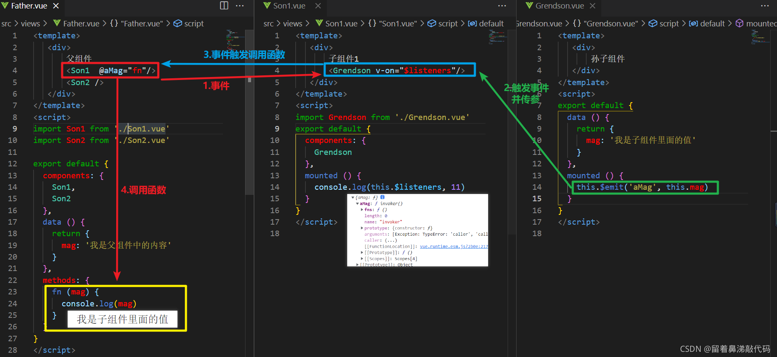Click src breadcrumb in Father.vue pane
The height and width of the screenshot is (357, 777).
coord(6,24)
